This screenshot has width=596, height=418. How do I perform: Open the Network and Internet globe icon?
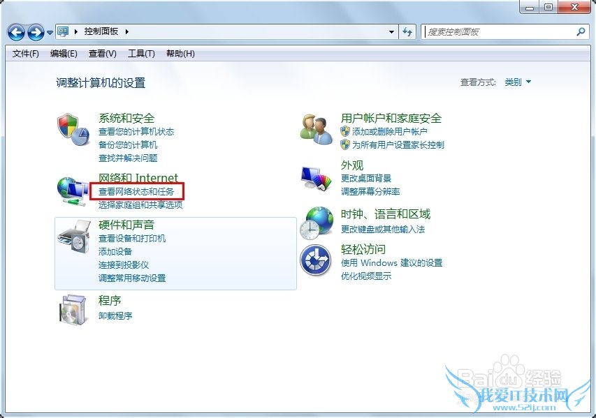pyautogui.click(x=72, y=191)
